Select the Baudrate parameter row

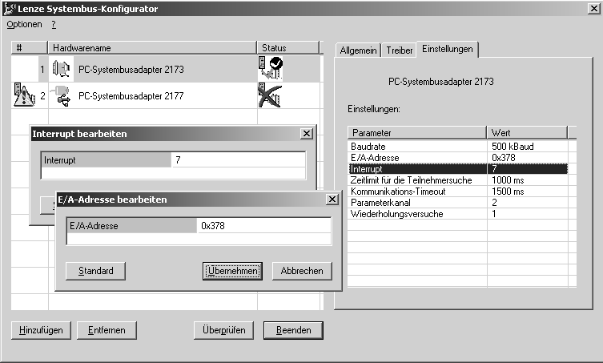(417, 147)
